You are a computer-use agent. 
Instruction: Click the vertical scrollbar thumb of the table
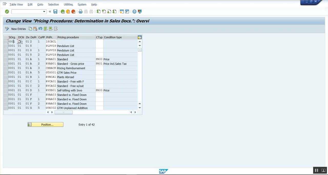(x=140, y=50)
